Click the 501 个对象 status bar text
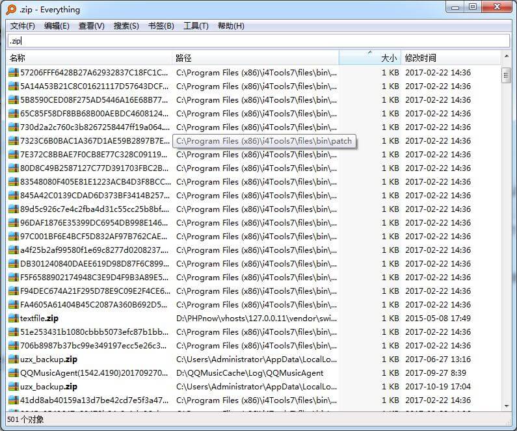 (25, 419)
